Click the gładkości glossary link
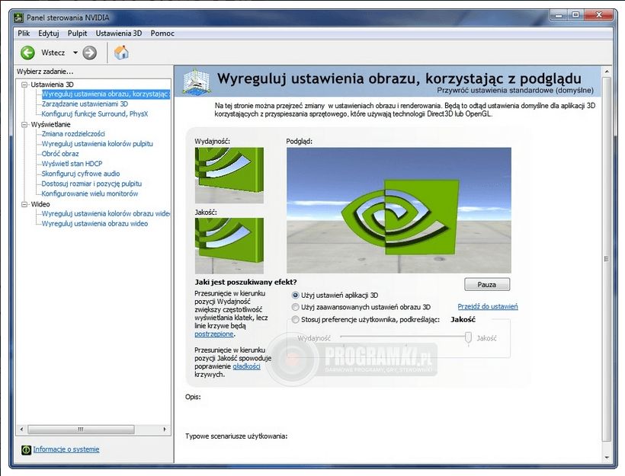Viewport: 625px width, 476px height. coord(246,366)
